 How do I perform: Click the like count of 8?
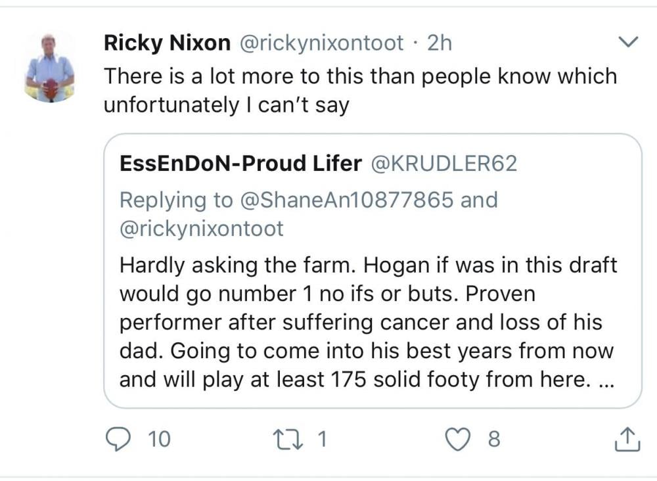pyautogui.click(x=494, y=439)
